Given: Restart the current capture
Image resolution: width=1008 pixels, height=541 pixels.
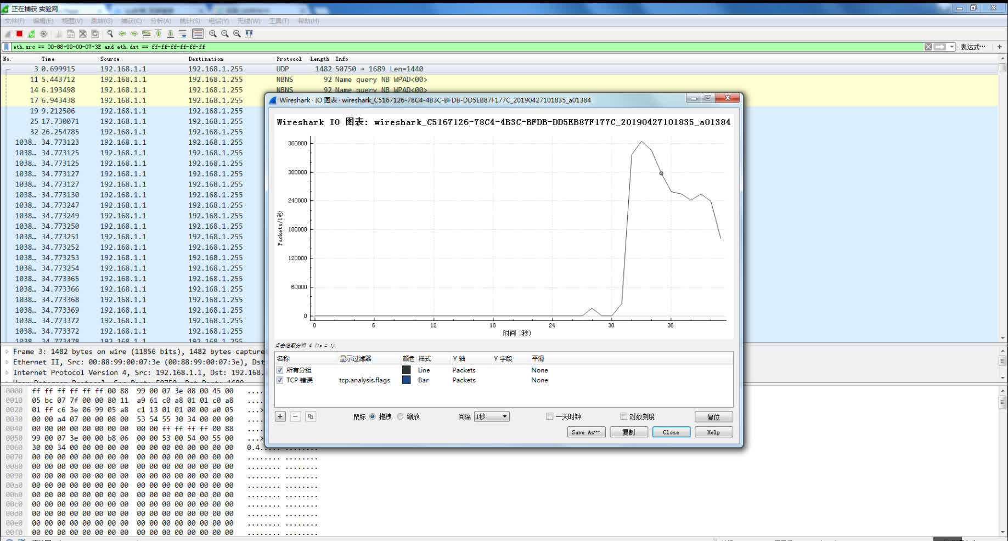Looking at the screenshot, I should (31, 34).
